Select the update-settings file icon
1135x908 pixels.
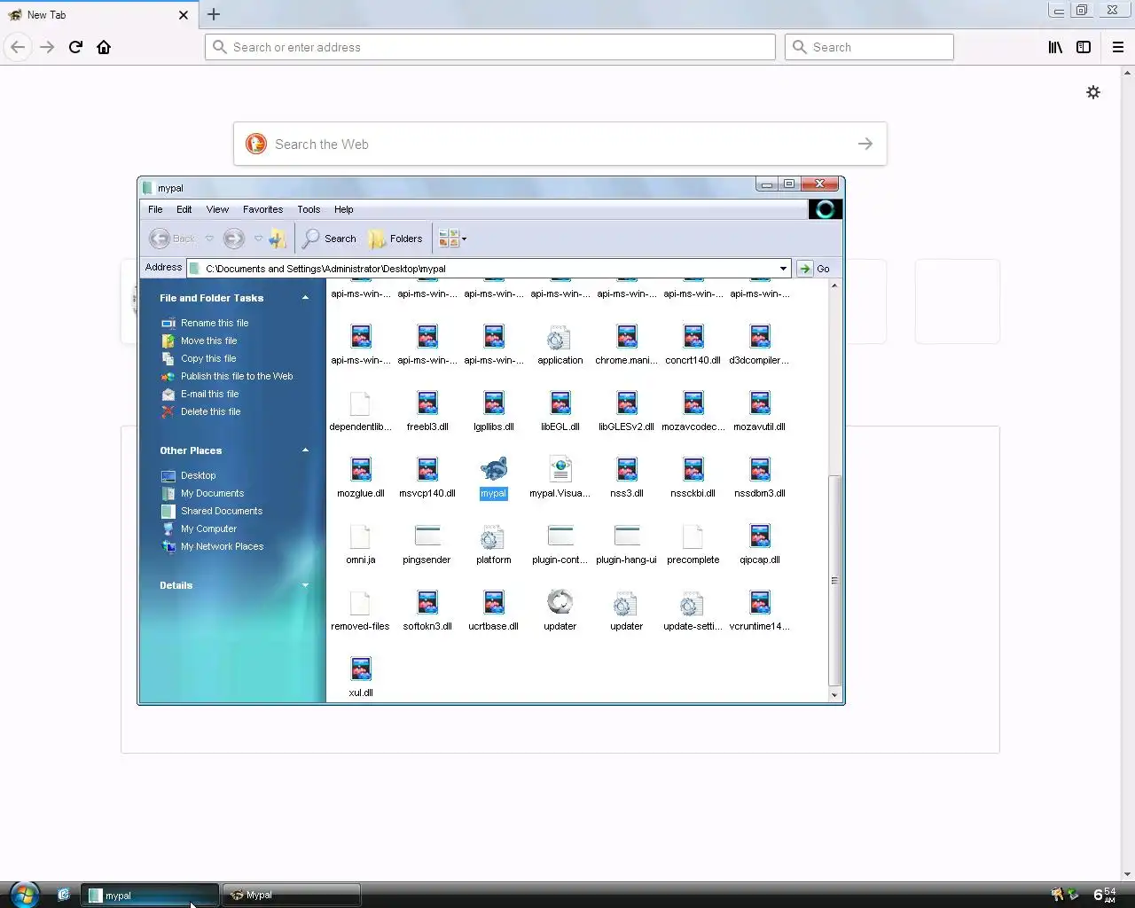tap(693, 602)
